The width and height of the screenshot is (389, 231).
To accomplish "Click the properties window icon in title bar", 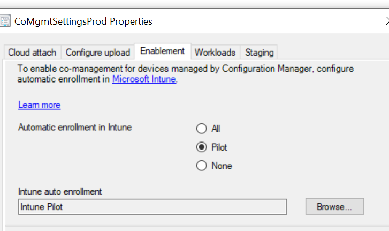I will pos(6,21).
